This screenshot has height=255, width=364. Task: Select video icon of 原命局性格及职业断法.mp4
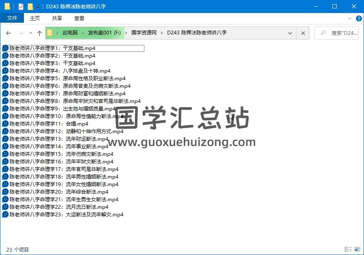(5, 78)
